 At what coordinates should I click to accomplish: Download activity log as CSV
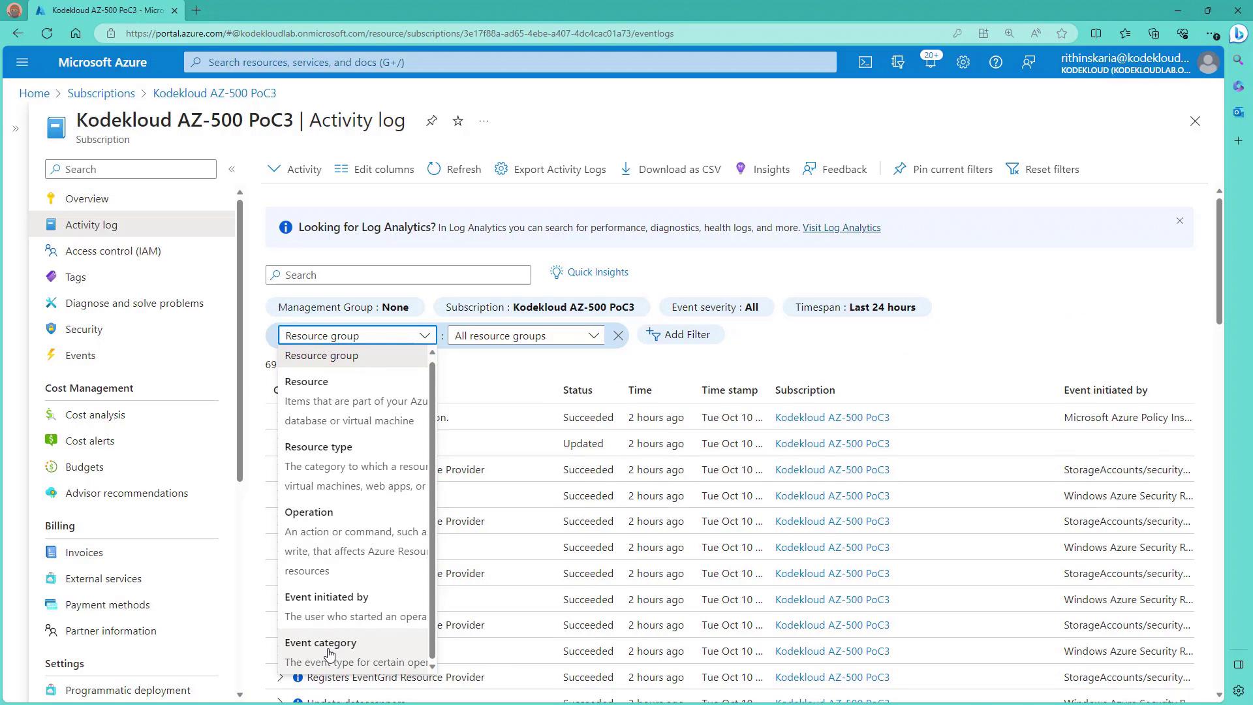(x=671, y=169)
